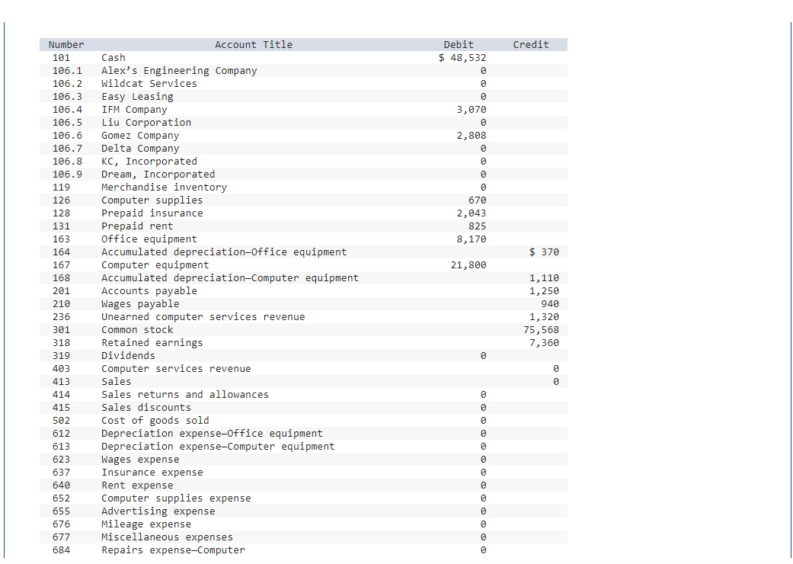Select the Cash account title
The height and width of the screenshot is (564, 793).
pyautogui.click(x=114, y=58)
